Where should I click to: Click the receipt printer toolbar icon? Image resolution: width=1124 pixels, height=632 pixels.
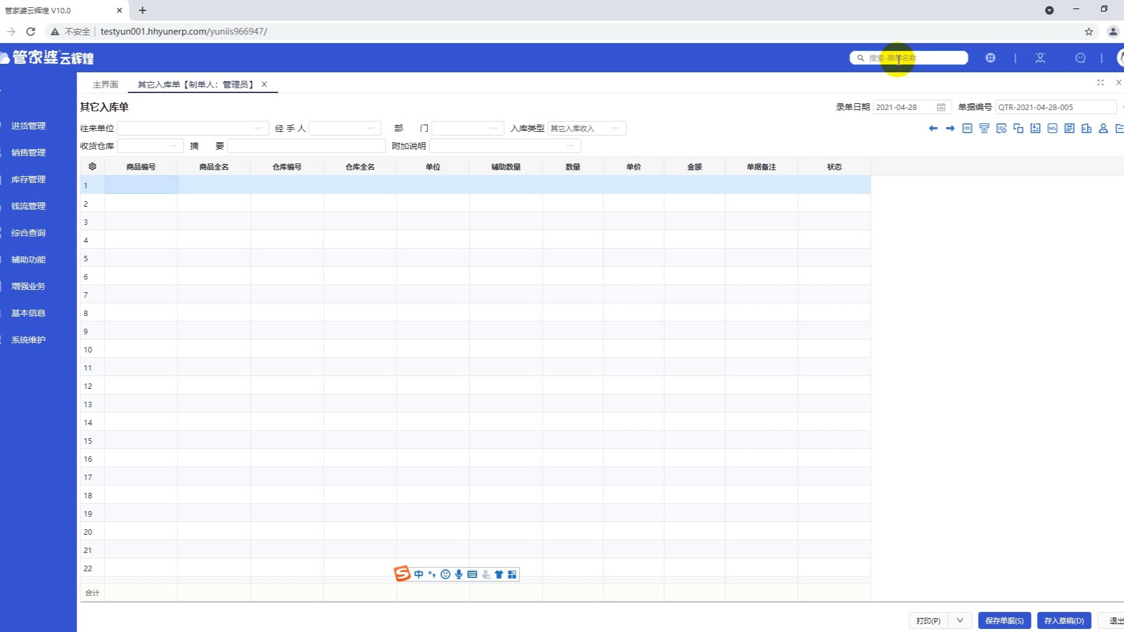coord(984,128)
